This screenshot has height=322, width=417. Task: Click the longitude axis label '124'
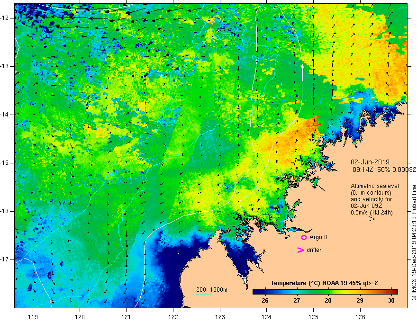pos(267,317)
